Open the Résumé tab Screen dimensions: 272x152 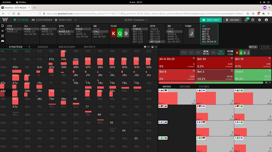click(x=185, y=87)
